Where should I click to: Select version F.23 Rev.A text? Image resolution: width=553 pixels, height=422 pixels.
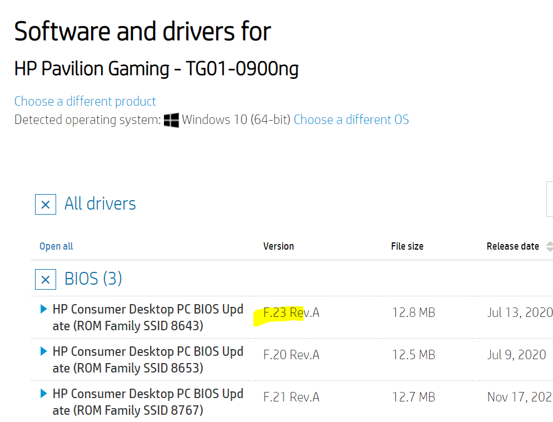tap(291, 312)
